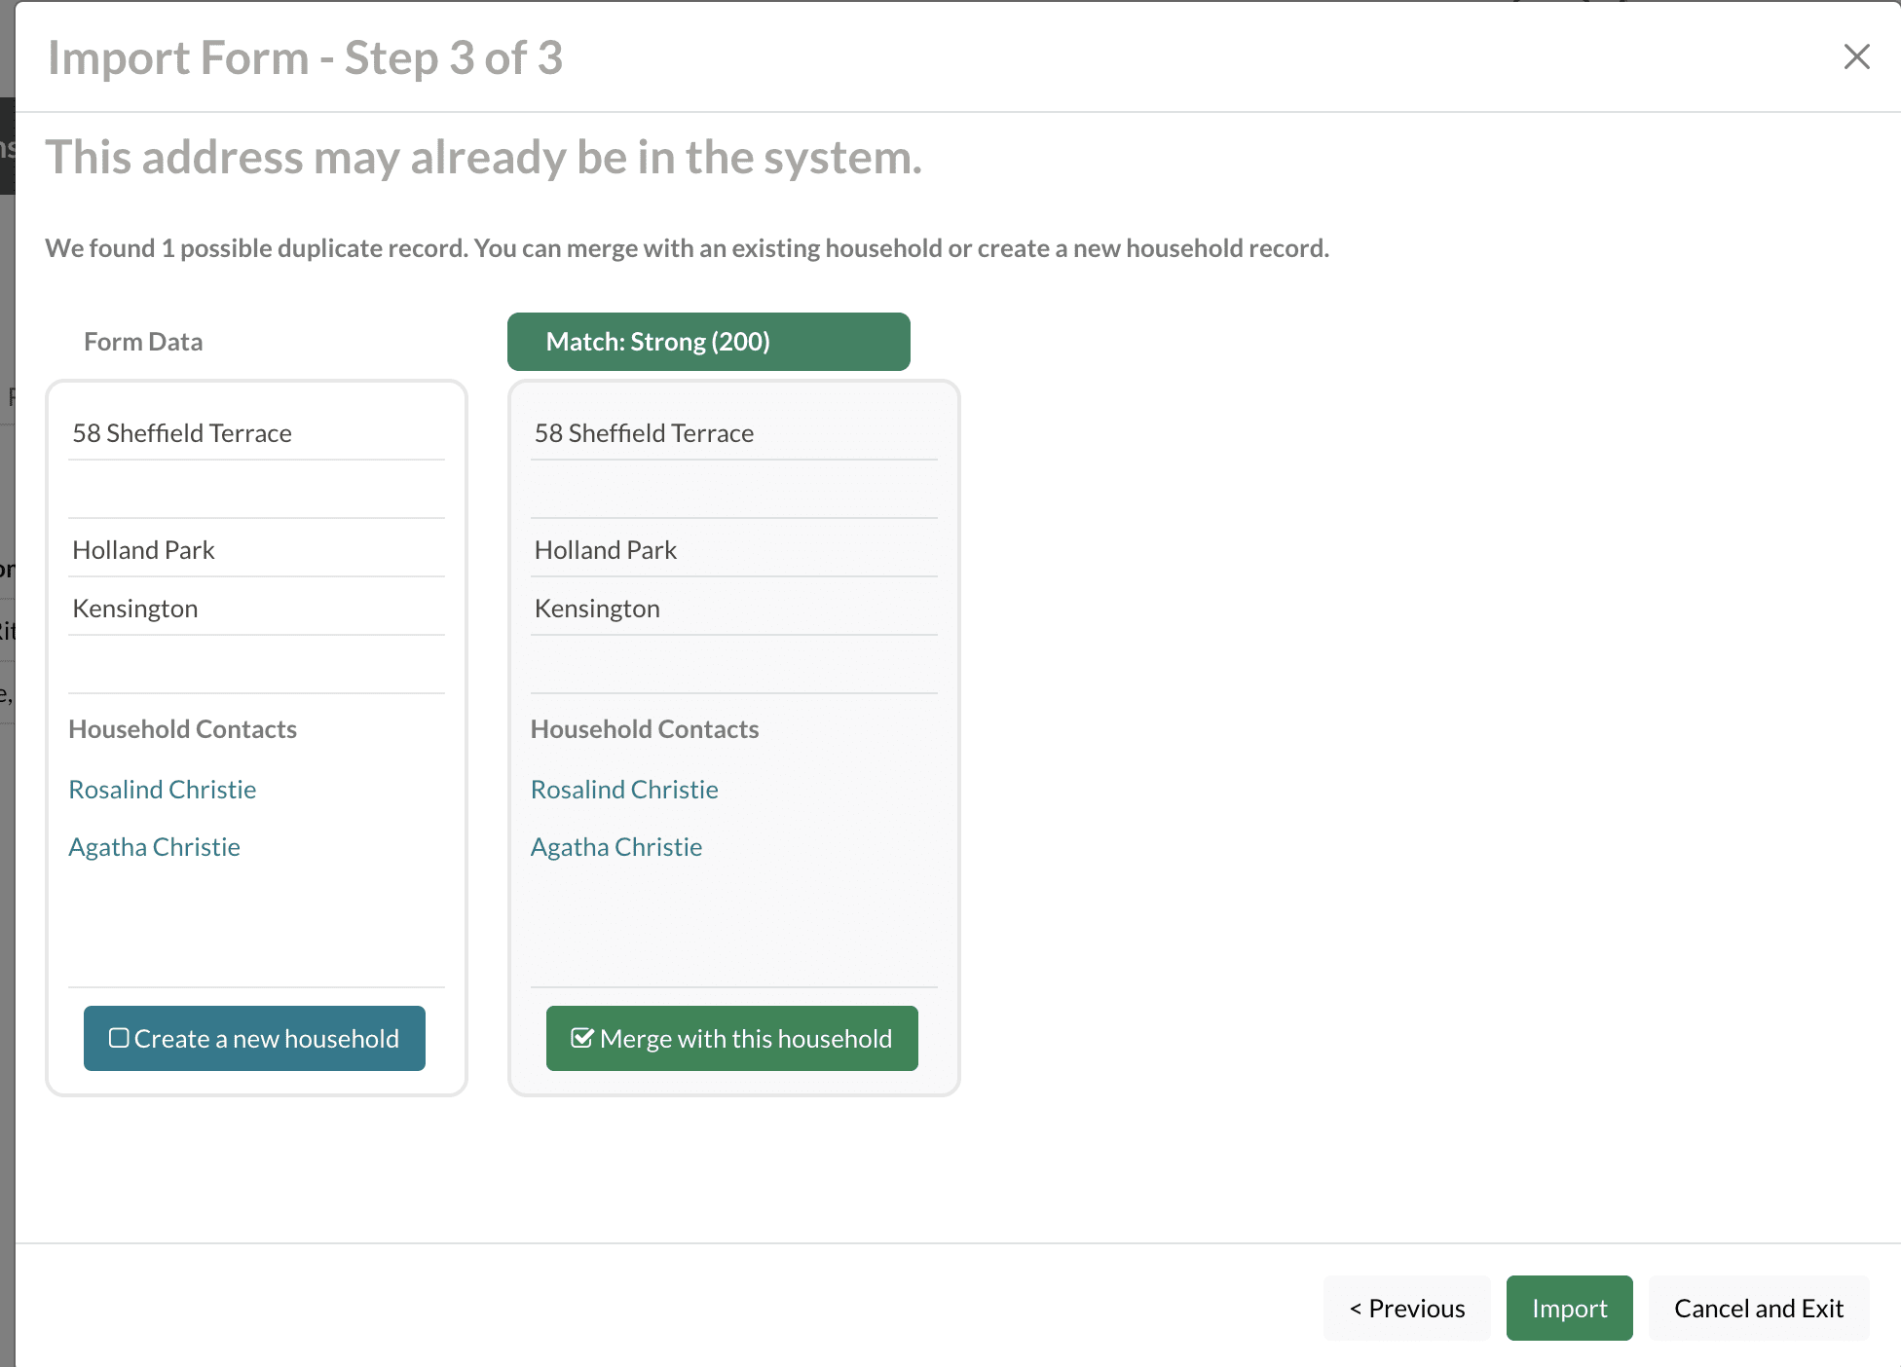This screenshot has height=1367, width=1901.
Task: Click Cancel and Exit
Action: click(1758, 1308)
